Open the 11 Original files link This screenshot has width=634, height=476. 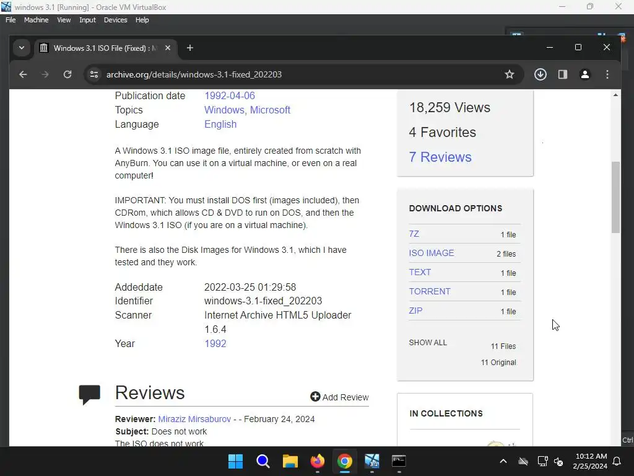498,362
